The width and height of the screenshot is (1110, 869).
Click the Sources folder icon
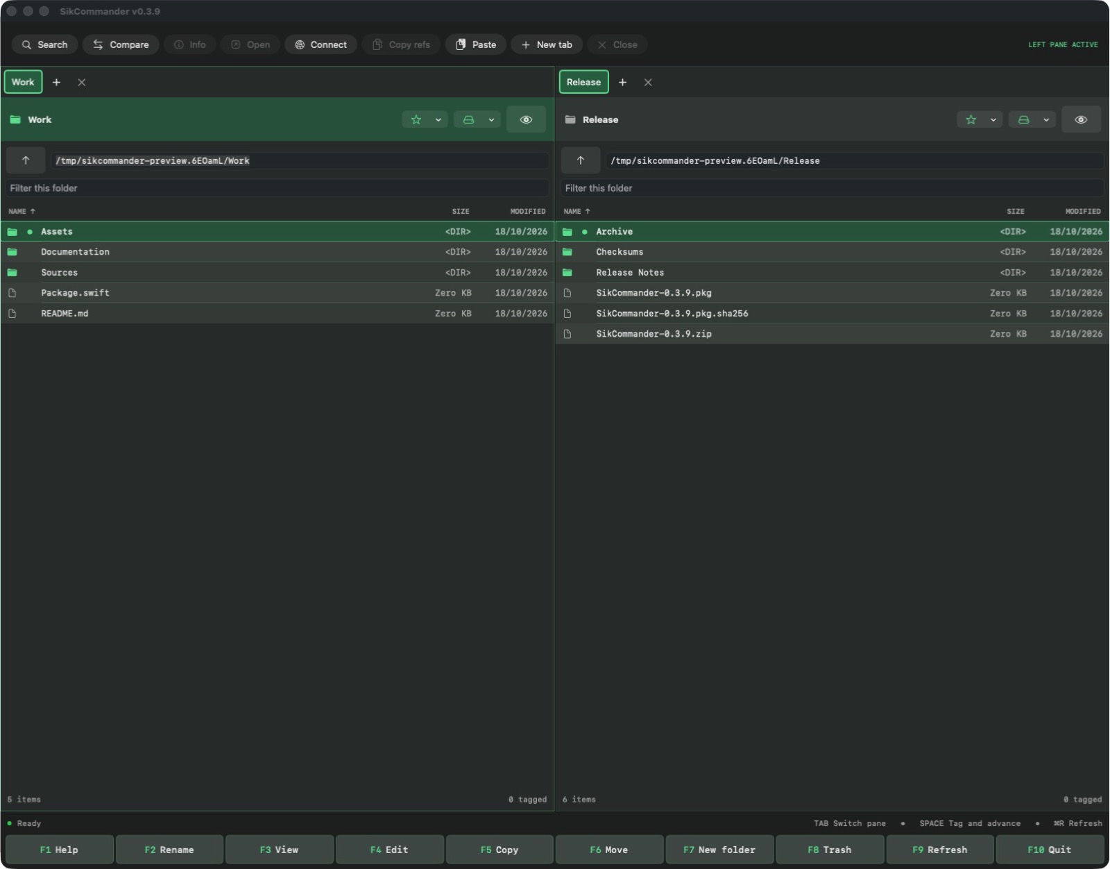click(x=12, y=273)
